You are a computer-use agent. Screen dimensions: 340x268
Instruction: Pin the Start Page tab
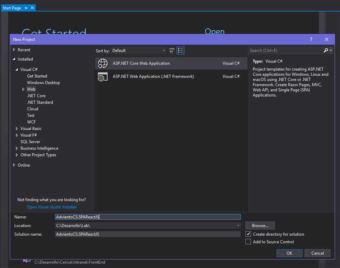pos(26,8)
